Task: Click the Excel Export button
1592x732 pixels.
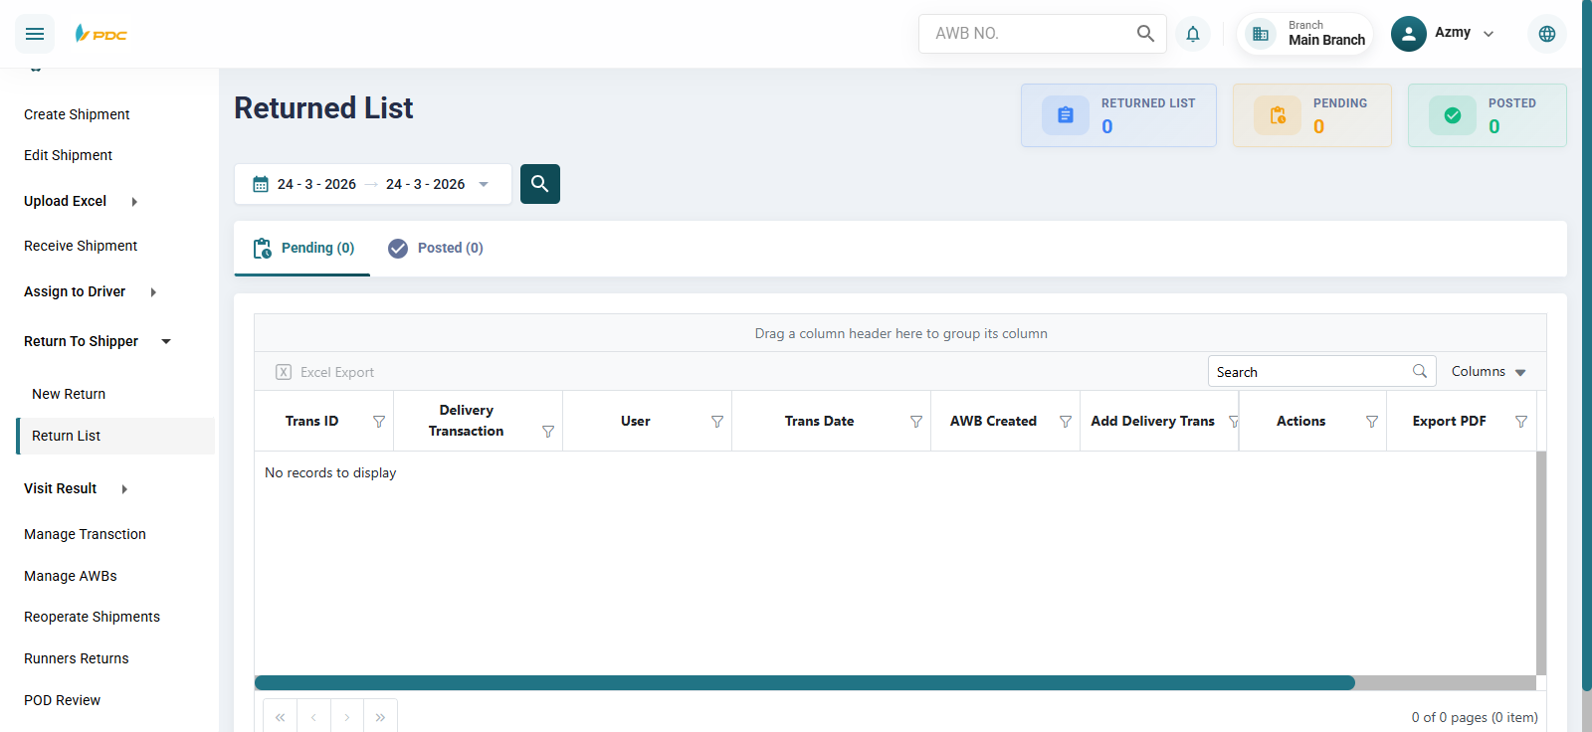Action: coord(325,372)
